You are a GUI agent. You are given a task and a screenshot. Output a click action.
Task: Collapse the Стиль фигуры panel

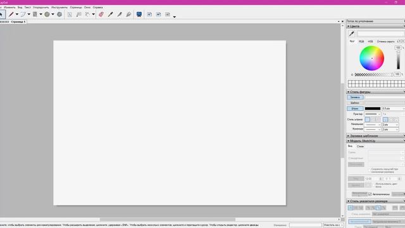click(349, 92)
